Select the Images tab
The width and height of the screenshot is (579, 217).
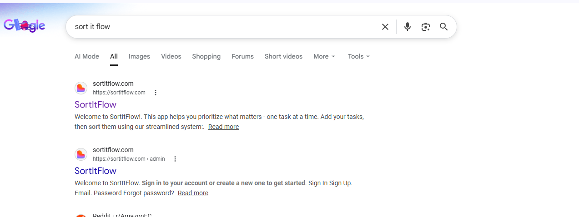tap(139, 56)
